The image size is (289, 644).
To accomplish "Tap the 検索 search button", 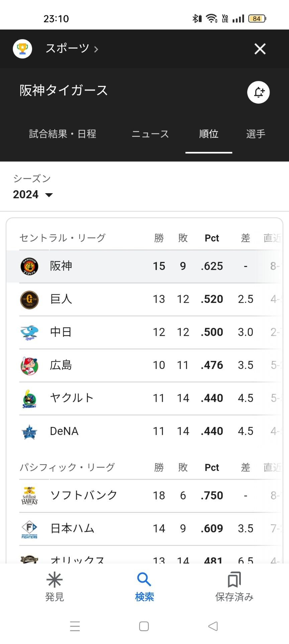I will point(144,587).
